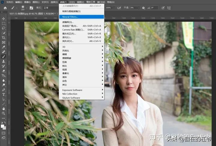This screenshot has width=216, height=146.
Task: Reset default foreground and background colors
Action: (x=2, y=122)
